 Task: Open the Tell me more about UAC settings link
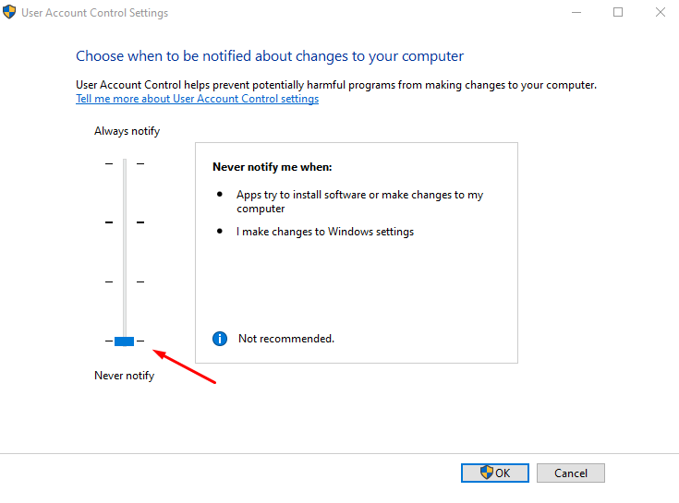pos(197,99)
